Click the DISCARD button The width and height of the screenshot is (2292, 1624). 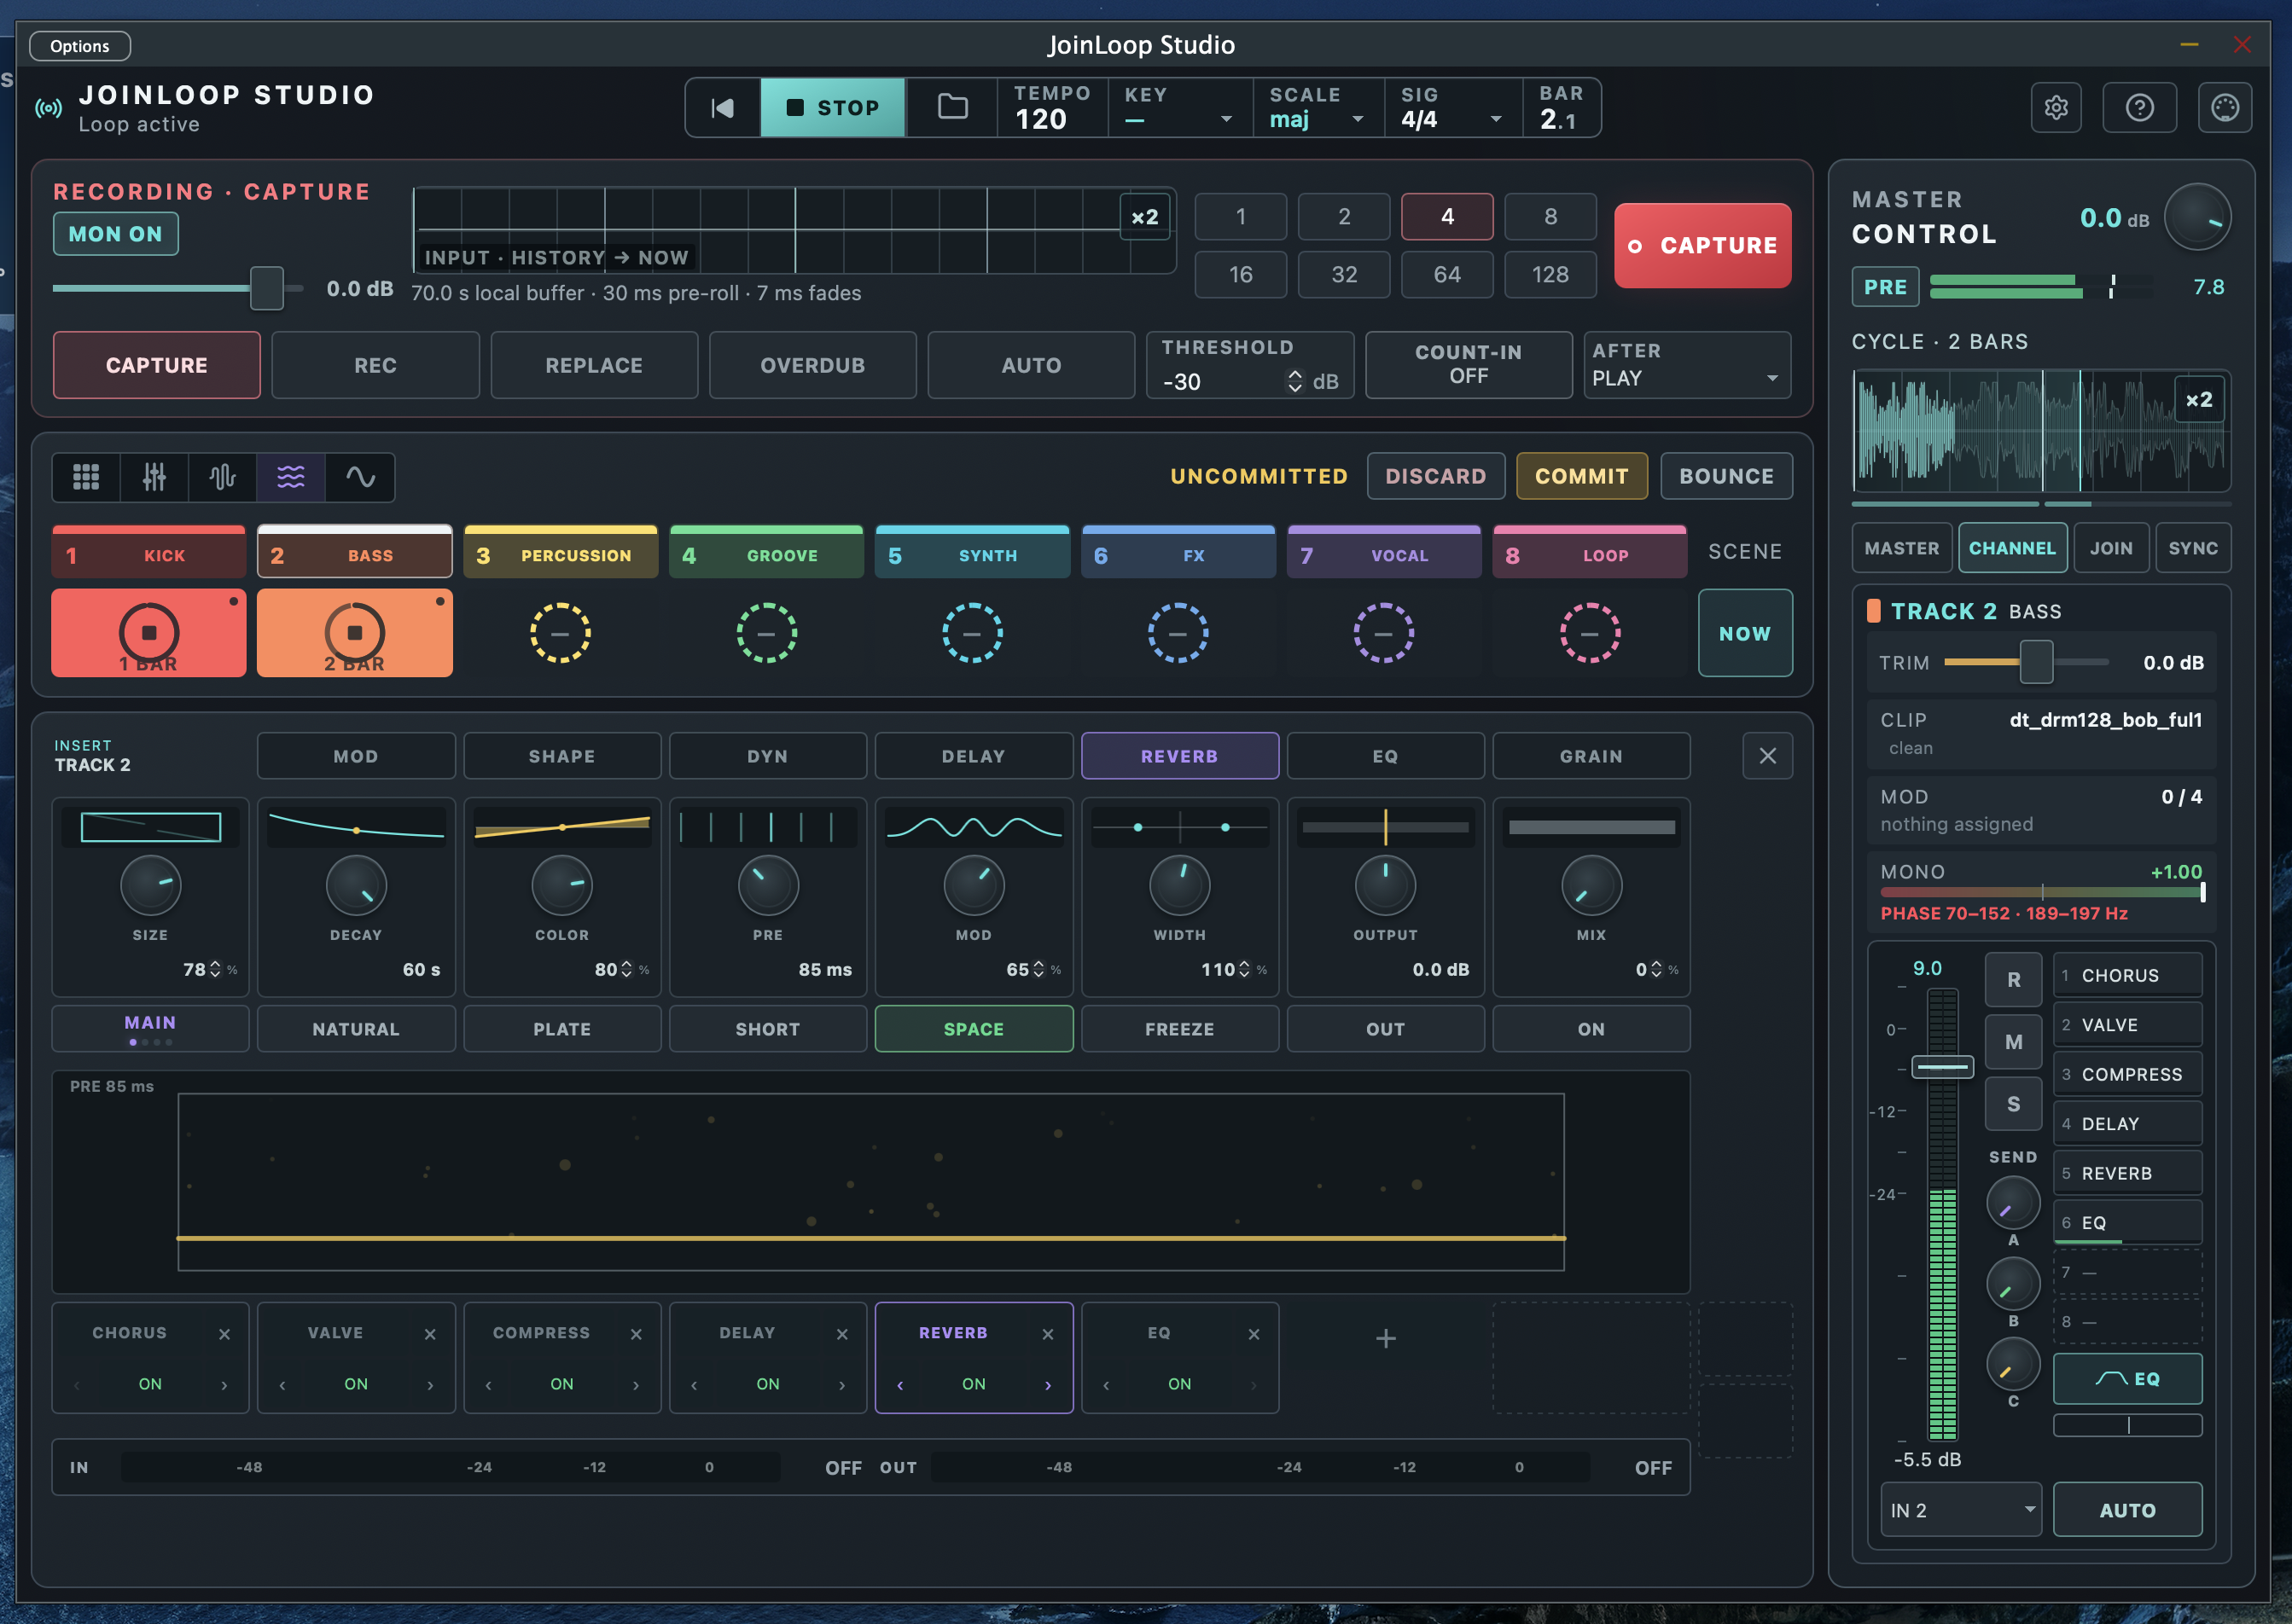(1435, 476)
